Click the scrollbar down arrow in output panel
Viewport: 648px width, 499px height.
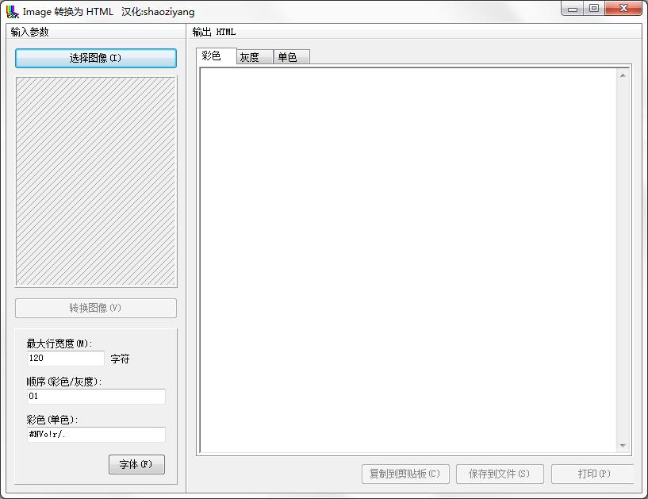click(623, 446)
